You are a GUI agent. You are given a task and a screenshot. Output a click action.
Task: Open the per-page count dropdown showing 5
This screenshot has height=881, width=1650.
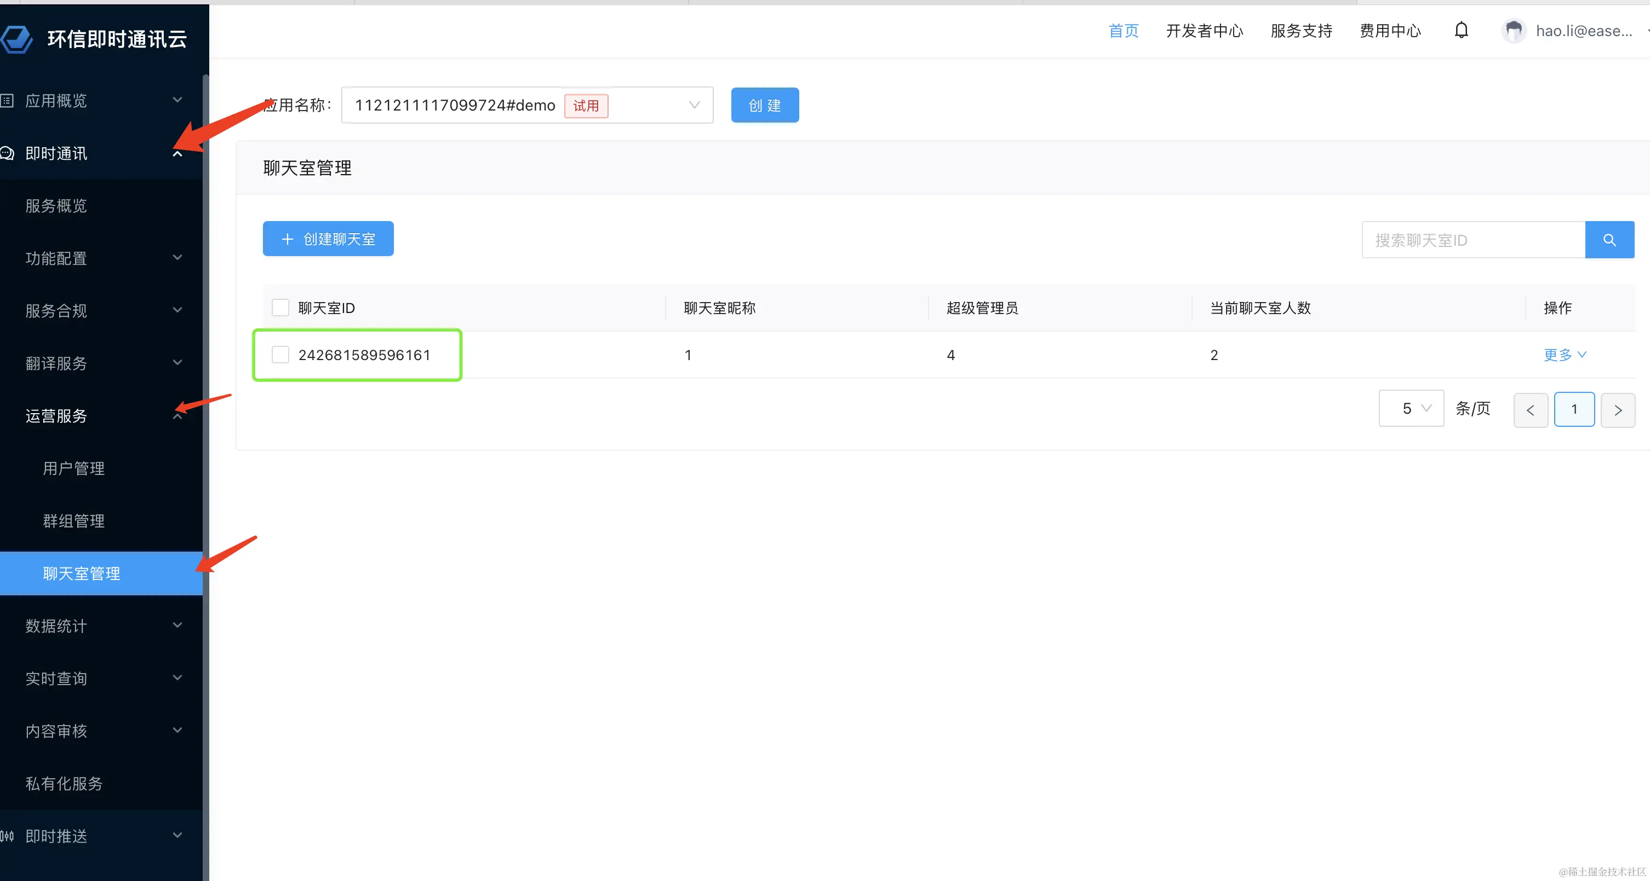click(1411, 408)
